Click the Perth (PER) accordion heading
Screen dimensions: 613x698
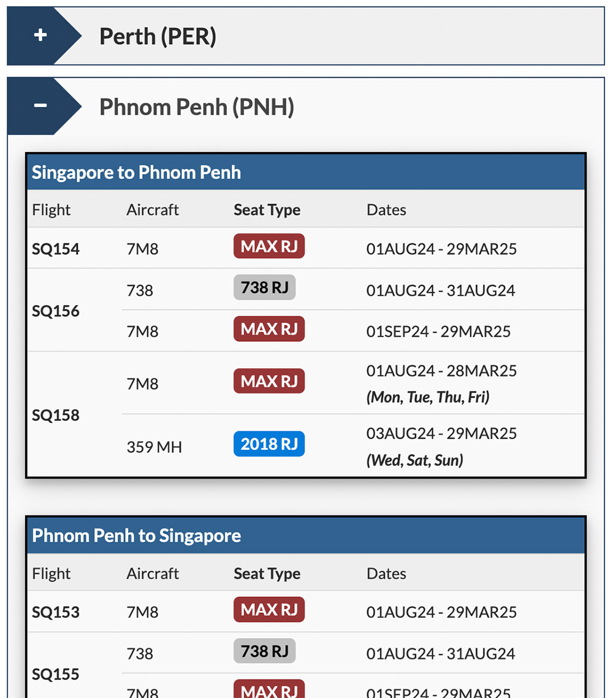[x=158, y=37]
